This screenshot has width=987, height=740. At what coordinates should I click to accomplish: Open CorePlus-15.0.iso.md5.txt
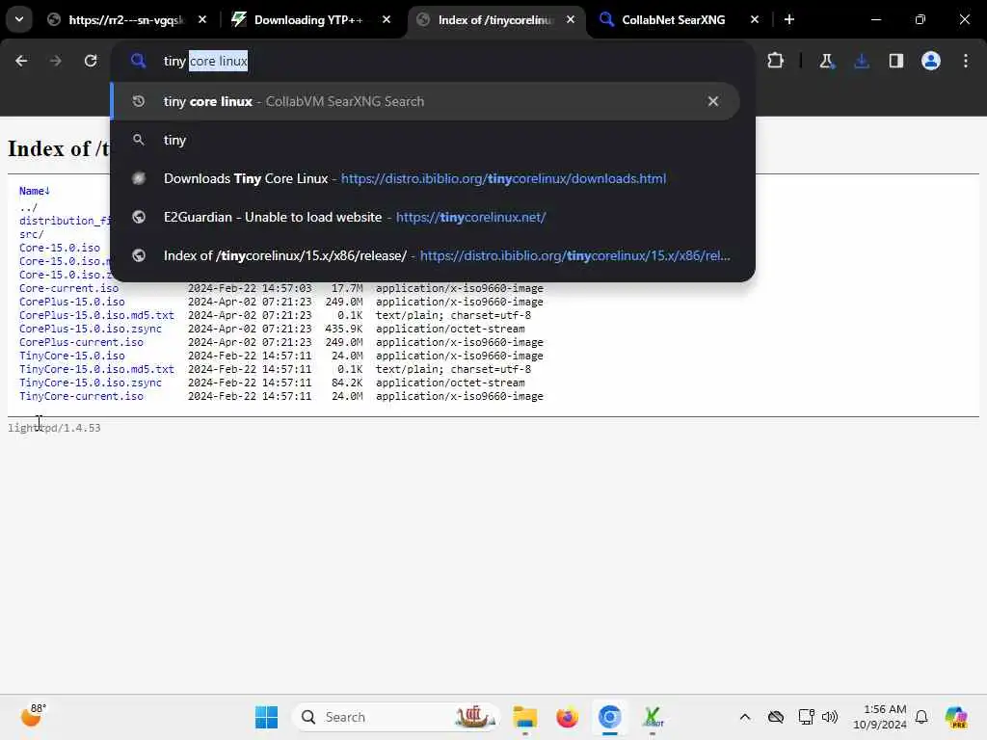(96, 315)
